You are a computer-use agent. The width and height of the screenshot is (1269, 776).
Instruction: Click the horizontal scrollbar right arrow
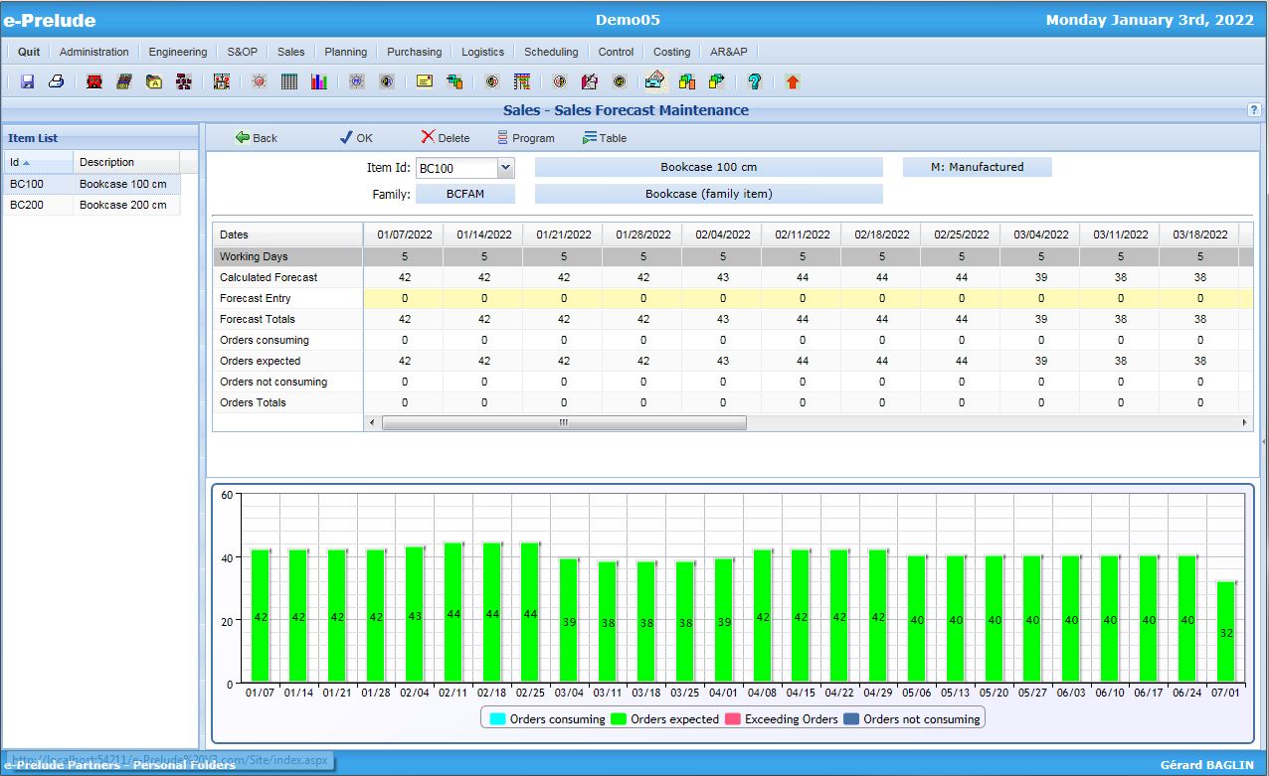tap(1246, 422)
